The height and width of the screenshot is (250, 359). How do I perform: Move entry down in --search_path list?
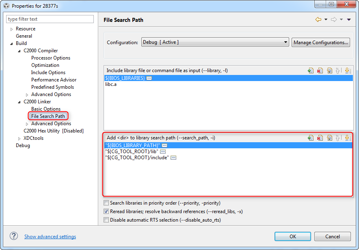(347, 138)
